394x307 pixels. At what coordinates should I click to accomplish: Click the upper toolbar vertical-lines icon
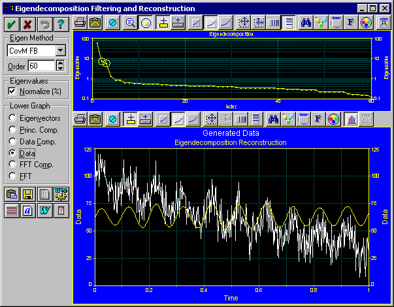[273, 23]
